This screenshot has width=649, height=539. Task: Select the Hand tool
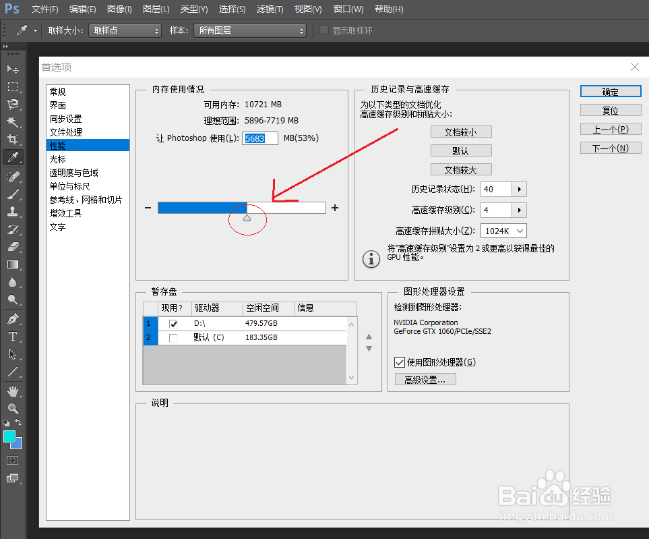(12, 391)
